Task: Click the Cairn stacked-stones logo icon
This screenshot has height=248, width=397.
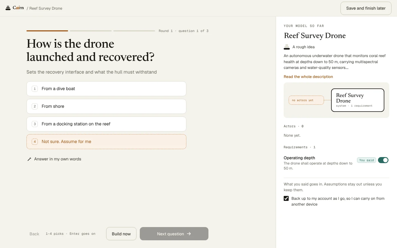Action: click(x=8, y=8)
